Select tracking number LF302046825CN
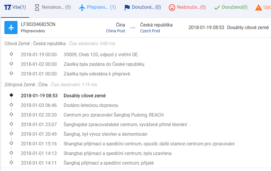The image size is (271, 171). pos(38,24)
